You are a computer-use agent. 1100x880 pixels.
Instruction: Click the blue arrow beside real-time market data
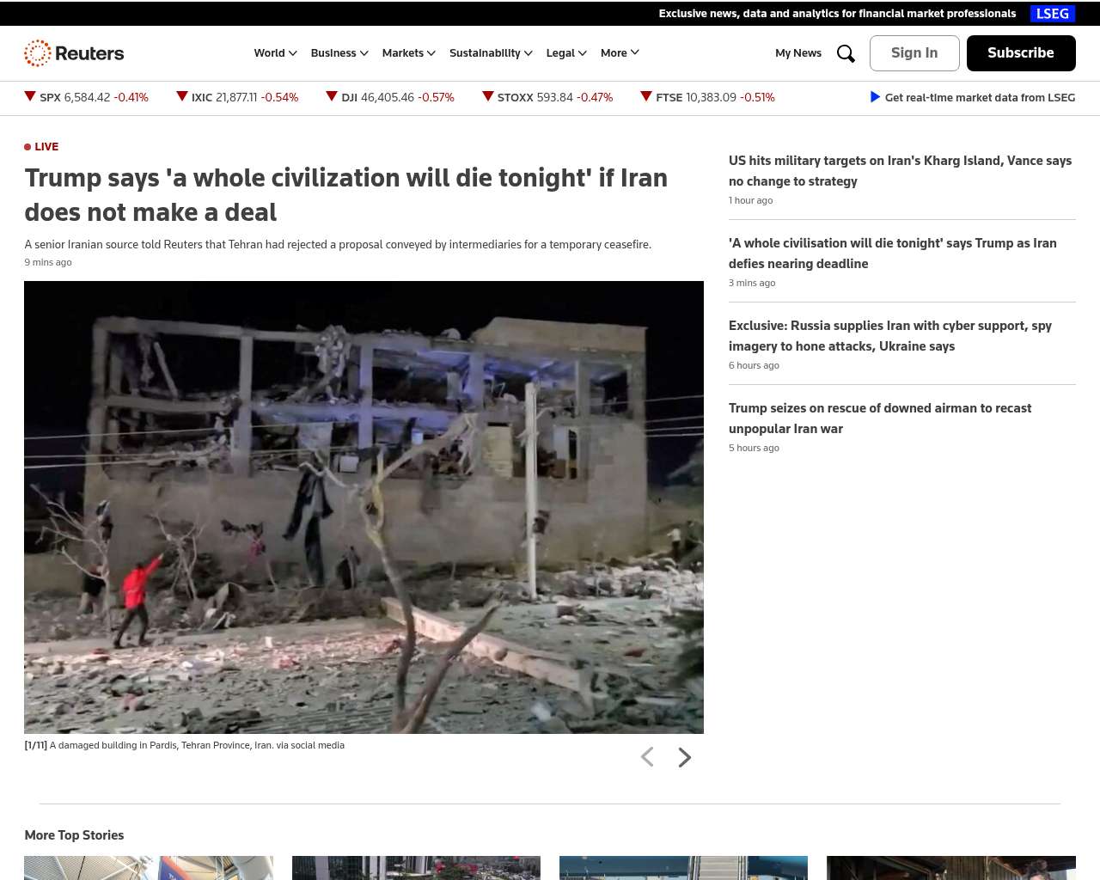point(875,97)
